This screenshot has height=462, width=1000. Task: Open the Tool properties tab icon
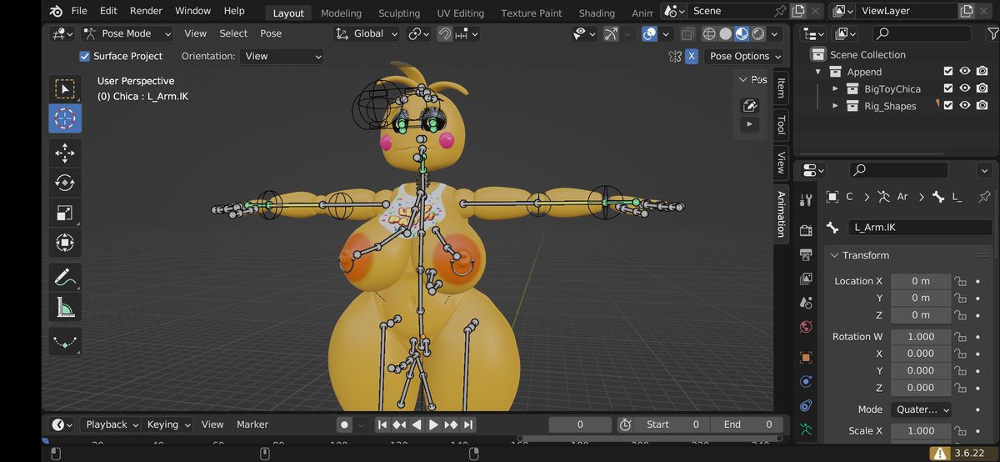coord(805,200)
